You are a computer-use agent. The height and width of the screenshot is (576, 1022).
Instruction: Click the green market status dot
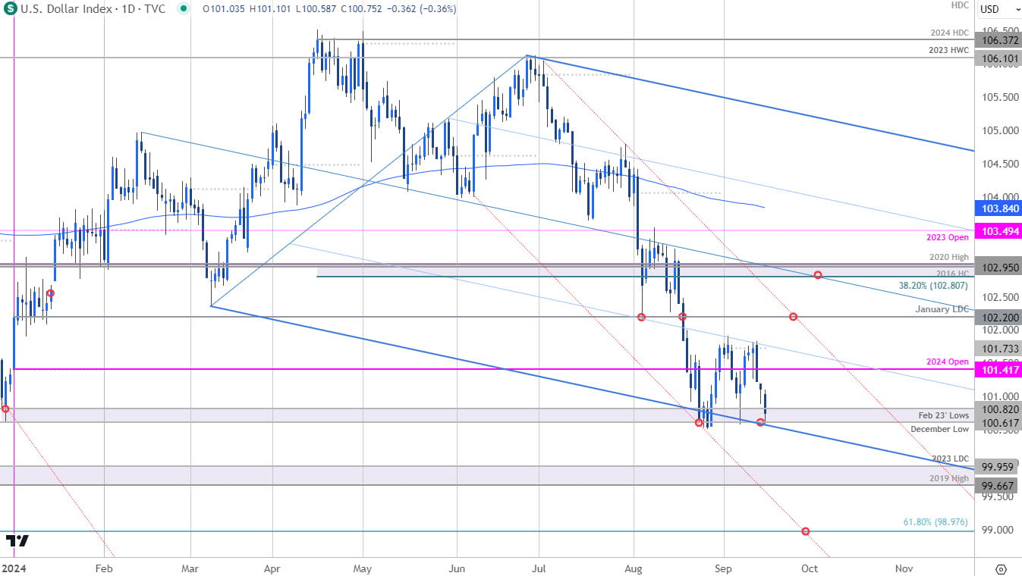tap(183, 9)
